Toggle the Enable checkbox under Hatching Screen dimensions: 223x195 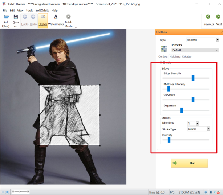click(161, 62)
